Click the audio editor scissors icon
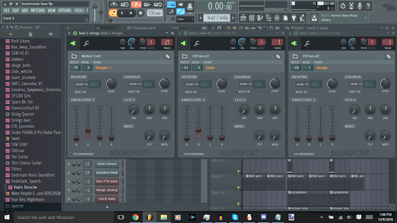 point(351,6)
